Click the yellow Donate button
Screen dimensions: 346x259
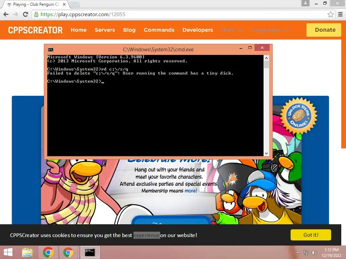324,30
